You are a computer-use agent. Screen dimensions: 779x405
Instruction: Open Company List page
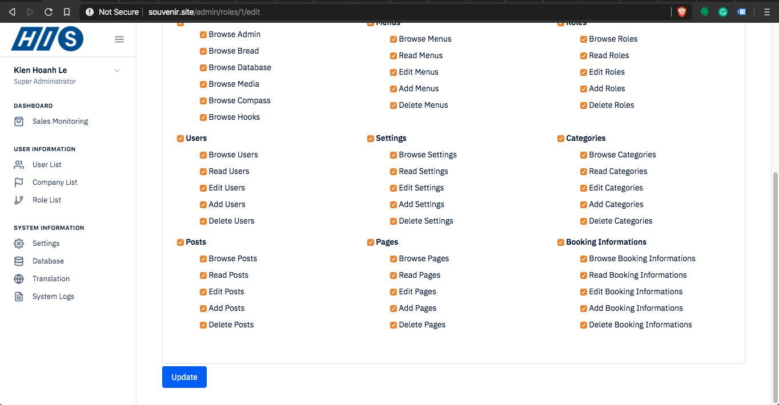pyautogui.click(x=55, y=183)
